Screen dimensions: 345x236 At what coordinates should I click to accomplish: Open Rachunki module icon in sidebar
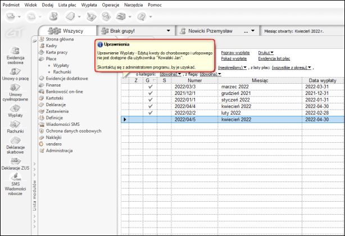[x=15, y=127]
